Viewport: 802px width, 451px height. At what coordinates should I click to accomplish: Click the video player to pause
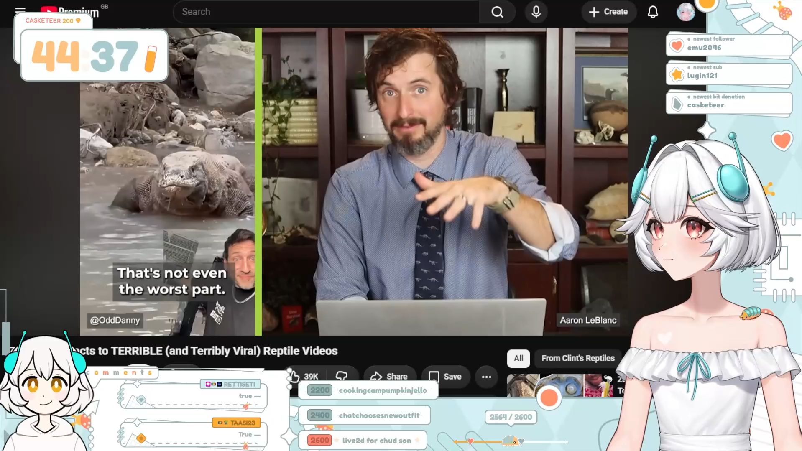(354, 182)
